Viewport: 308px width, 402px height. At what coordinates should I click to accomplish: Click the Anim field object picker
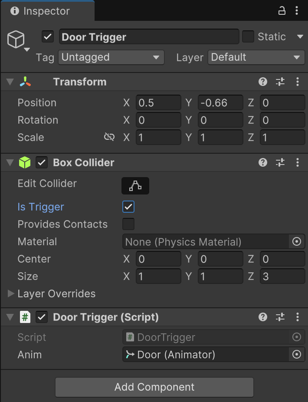click(x=297, y=355)
